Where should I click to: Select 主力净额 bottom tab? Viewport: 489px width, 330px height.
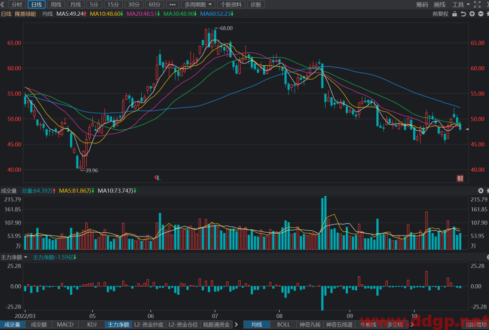pyautogui.click(x=118, y=324)
